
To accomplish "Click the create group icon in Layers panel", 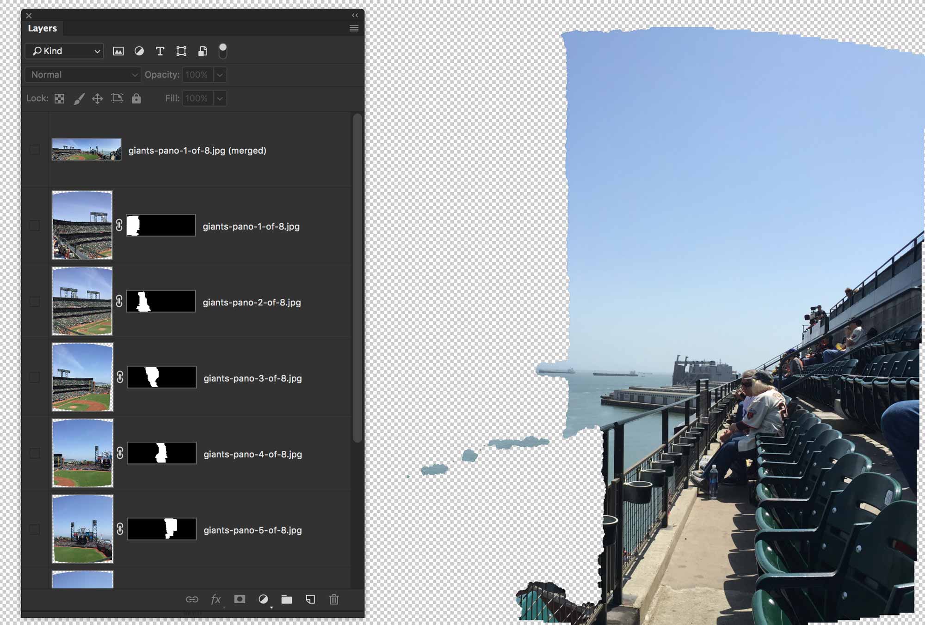I will click(286, 599).
